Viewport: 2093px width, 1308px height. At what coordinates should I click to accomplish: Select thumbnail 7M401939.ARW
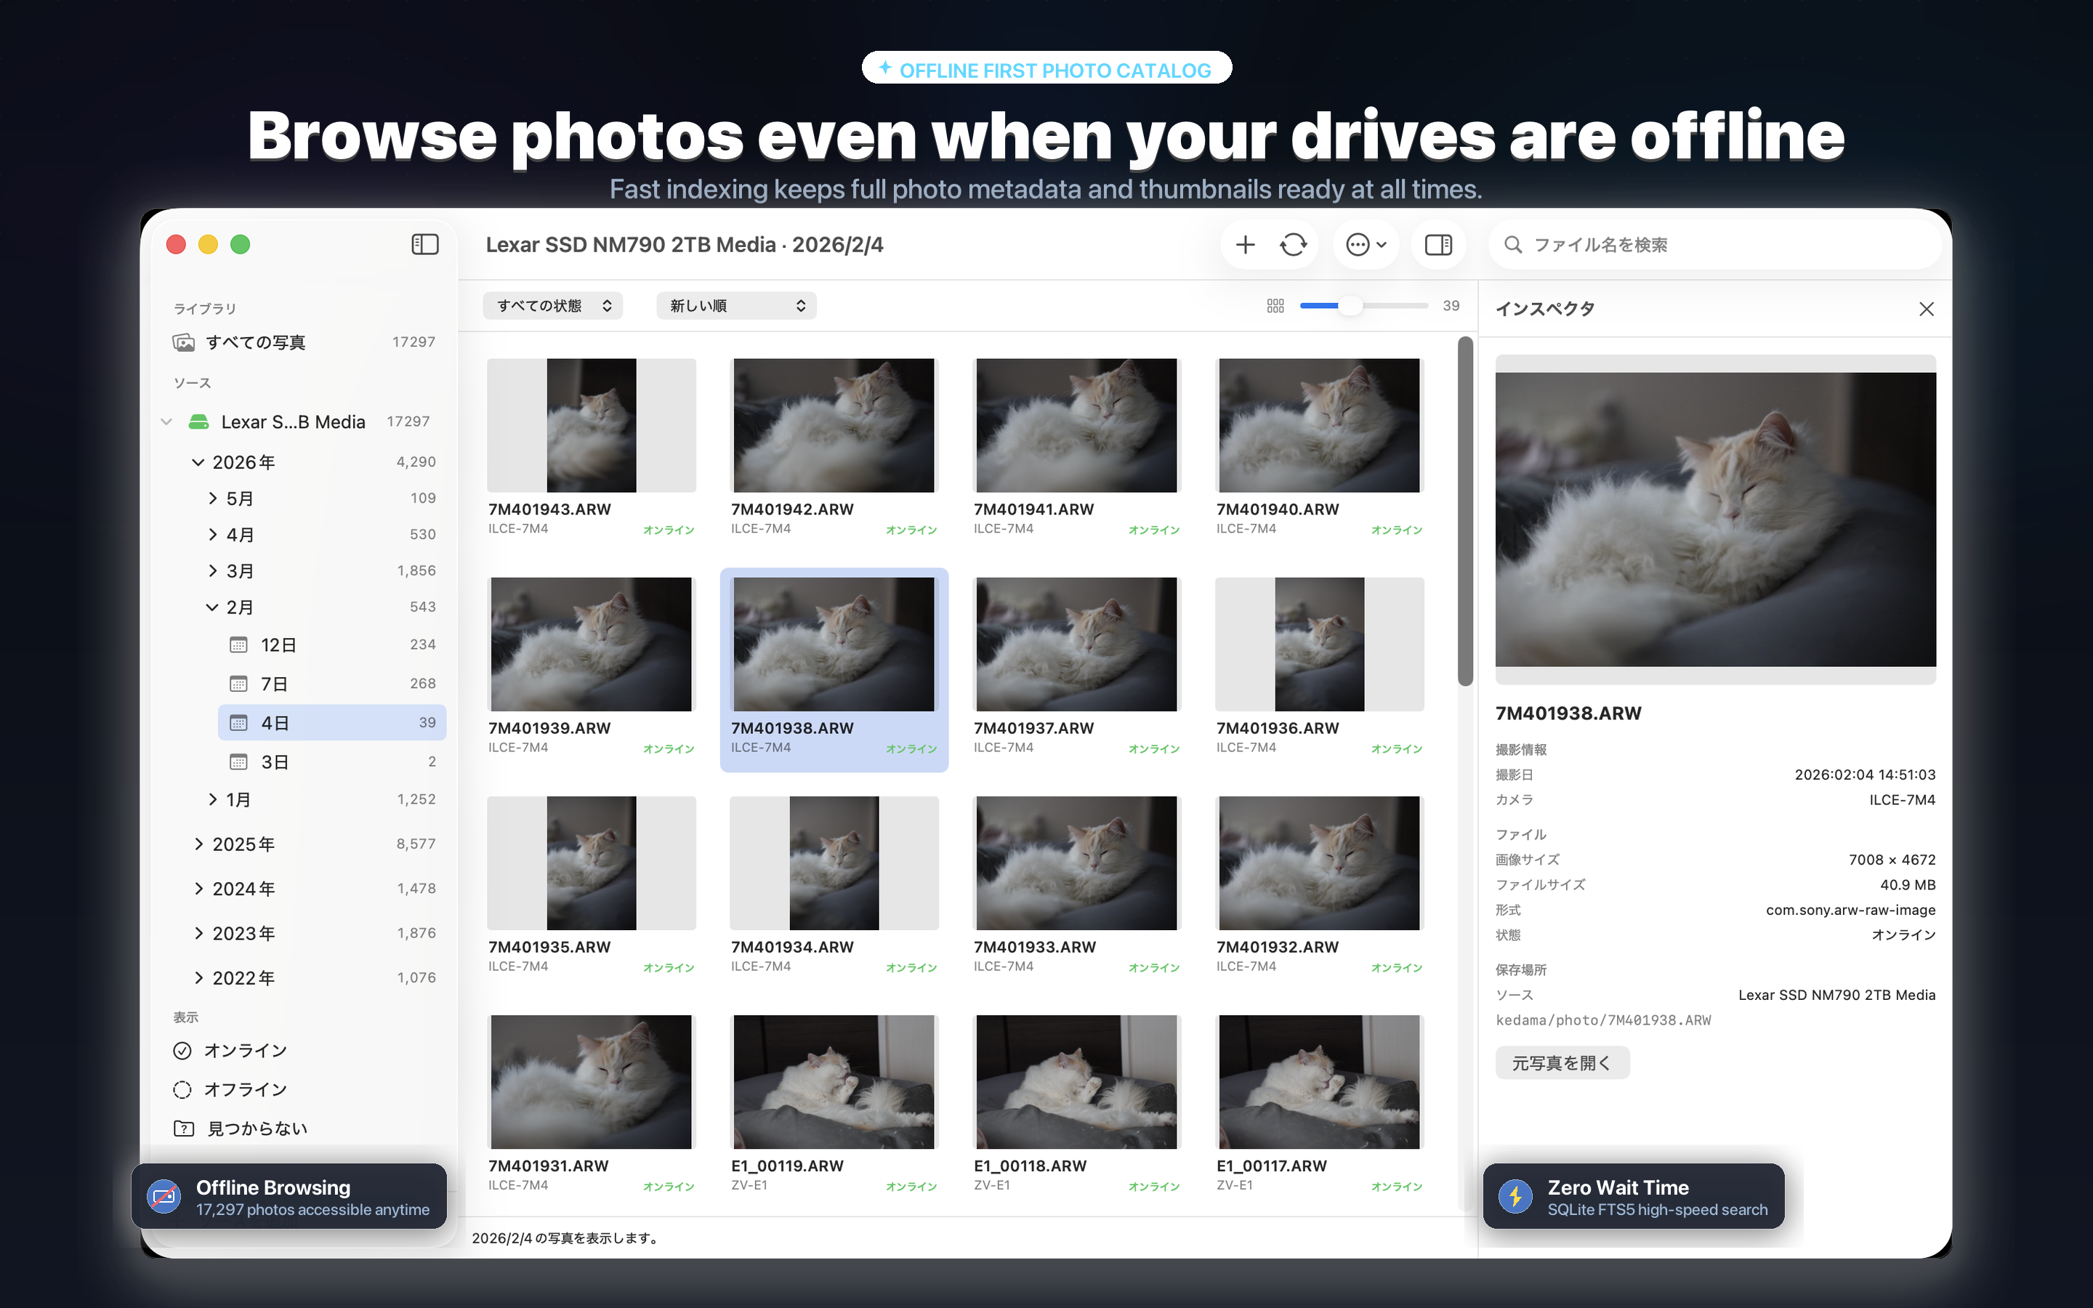point(592,645)
